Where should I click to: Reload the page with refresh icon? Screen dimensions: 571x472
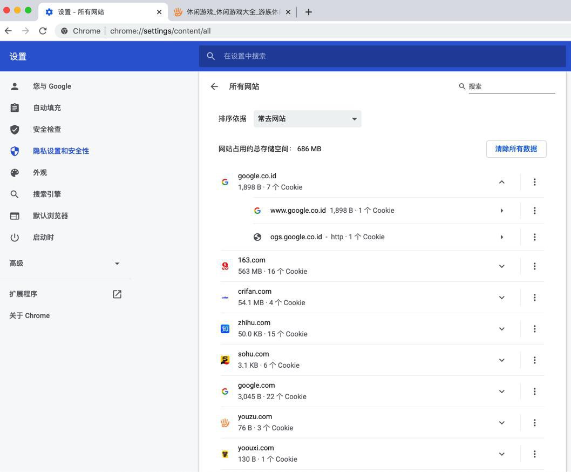(43, 31)
